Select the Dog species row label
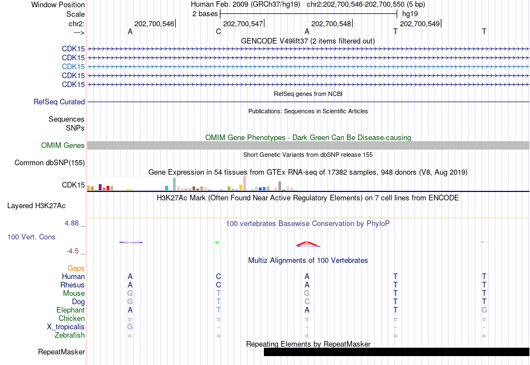The image size is (530, 365). click(78, 302)
